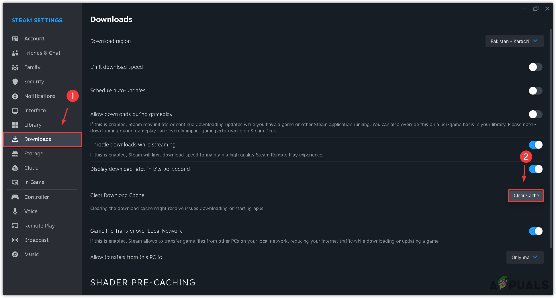Image resolution: width=556 pixels, height=298 pixels.
Task: Click the Friends & Chat people icon
Action: coord(15,53)
